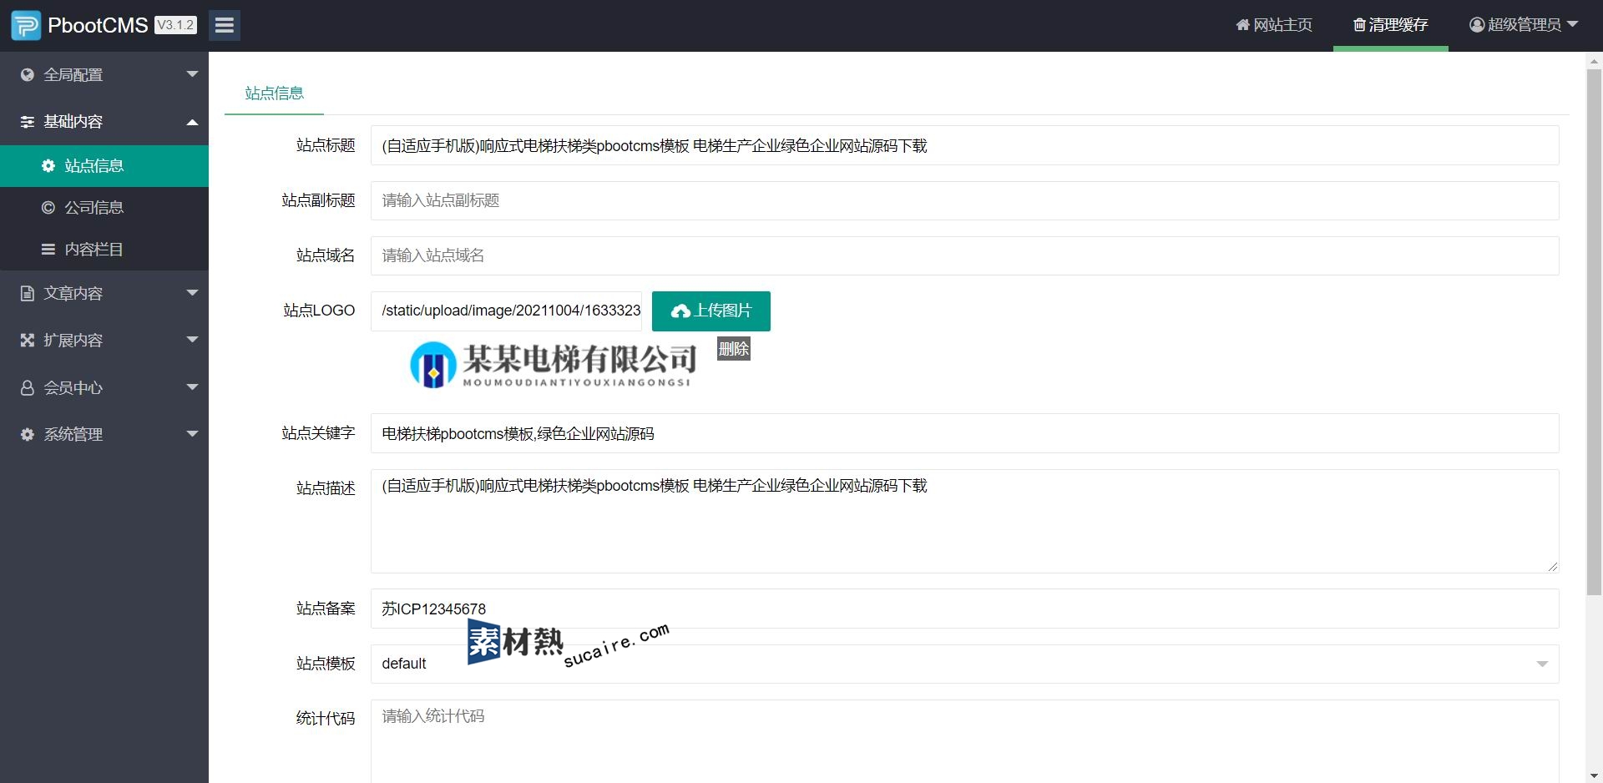1603x783 pixels.
Task: Click the V3.1.2 version badge
Action: click(x=175, y=25)
